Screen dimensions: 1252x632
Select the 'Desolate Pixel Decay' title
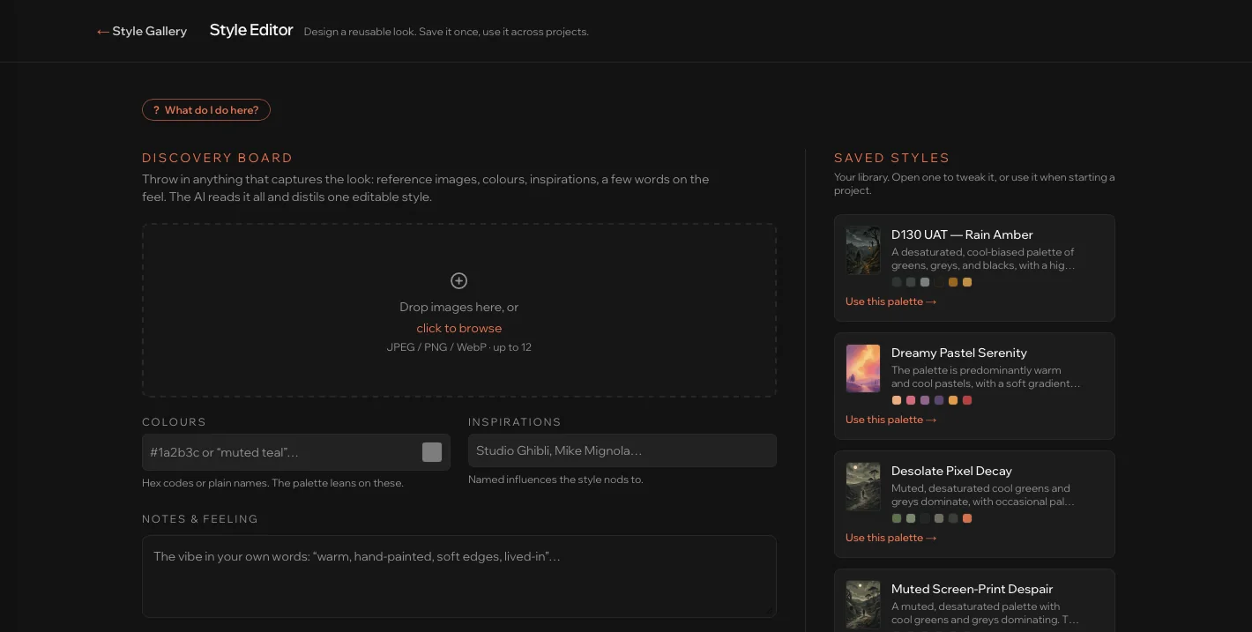(x=951, y=471)
